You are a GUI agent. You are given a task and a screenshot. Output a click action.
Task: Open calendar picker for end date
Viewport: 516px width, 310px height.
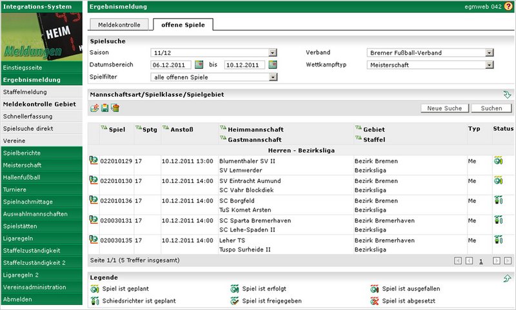click(x=272, y=65)
